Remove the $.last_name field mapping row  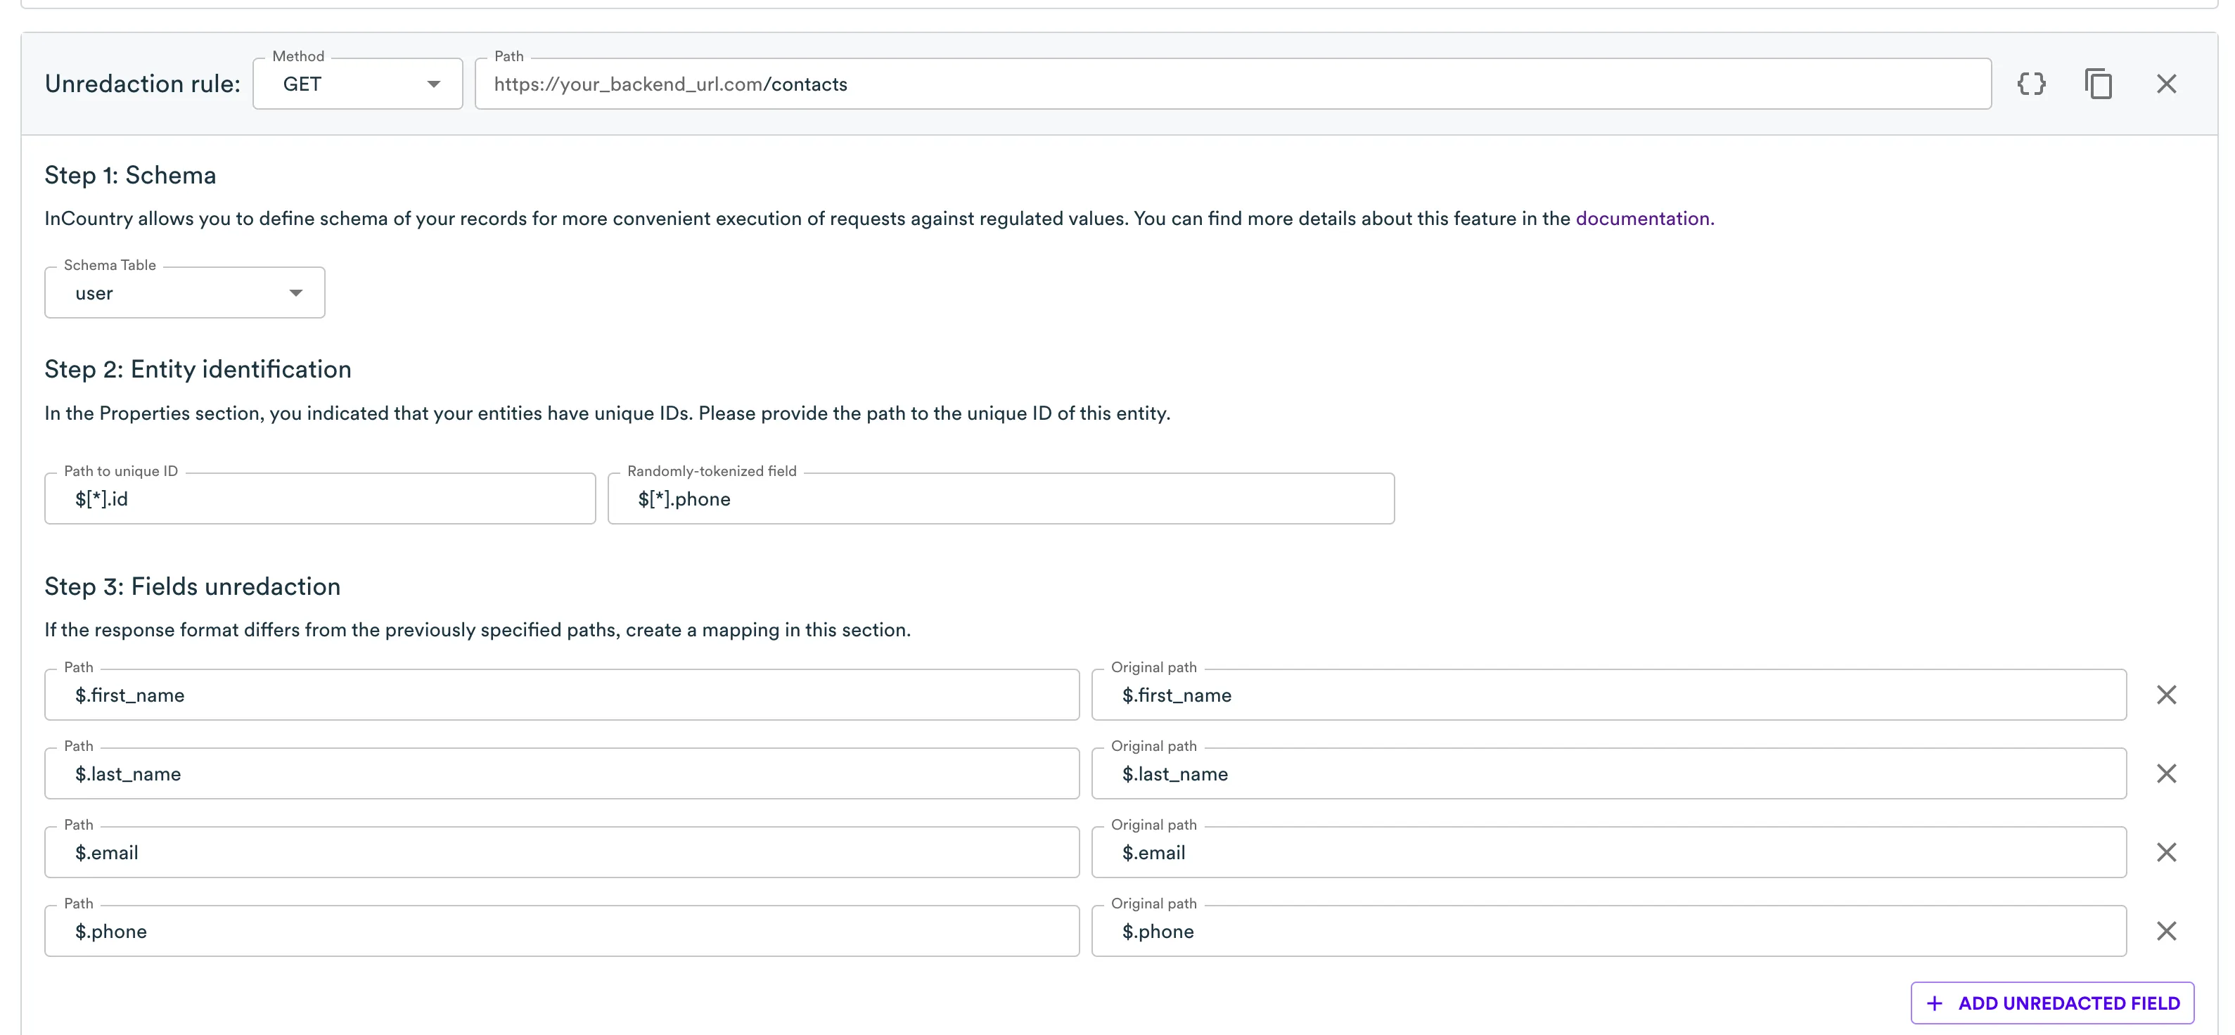pyautogui.click(x=2165, y=774)
